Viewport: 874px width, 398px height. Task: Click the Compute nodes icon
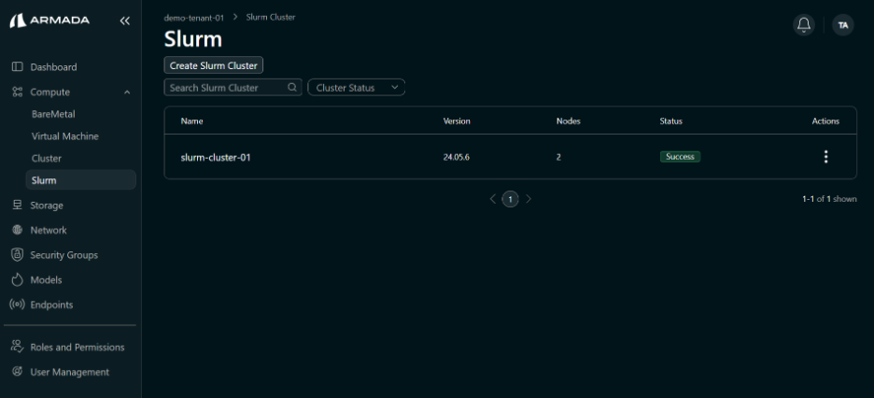18,92
